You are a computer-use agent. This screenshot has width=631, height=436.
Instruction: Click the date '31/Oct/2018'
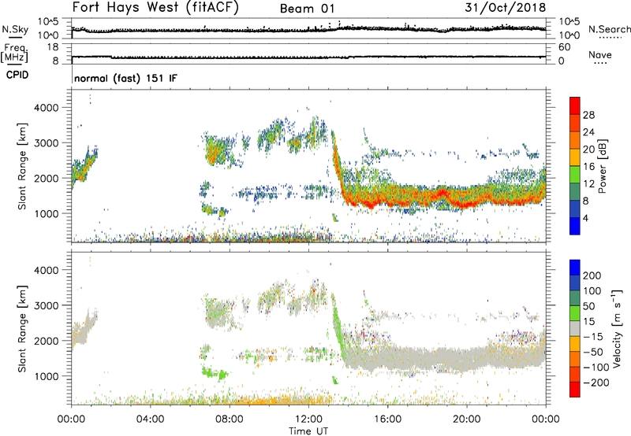[506, 7]
